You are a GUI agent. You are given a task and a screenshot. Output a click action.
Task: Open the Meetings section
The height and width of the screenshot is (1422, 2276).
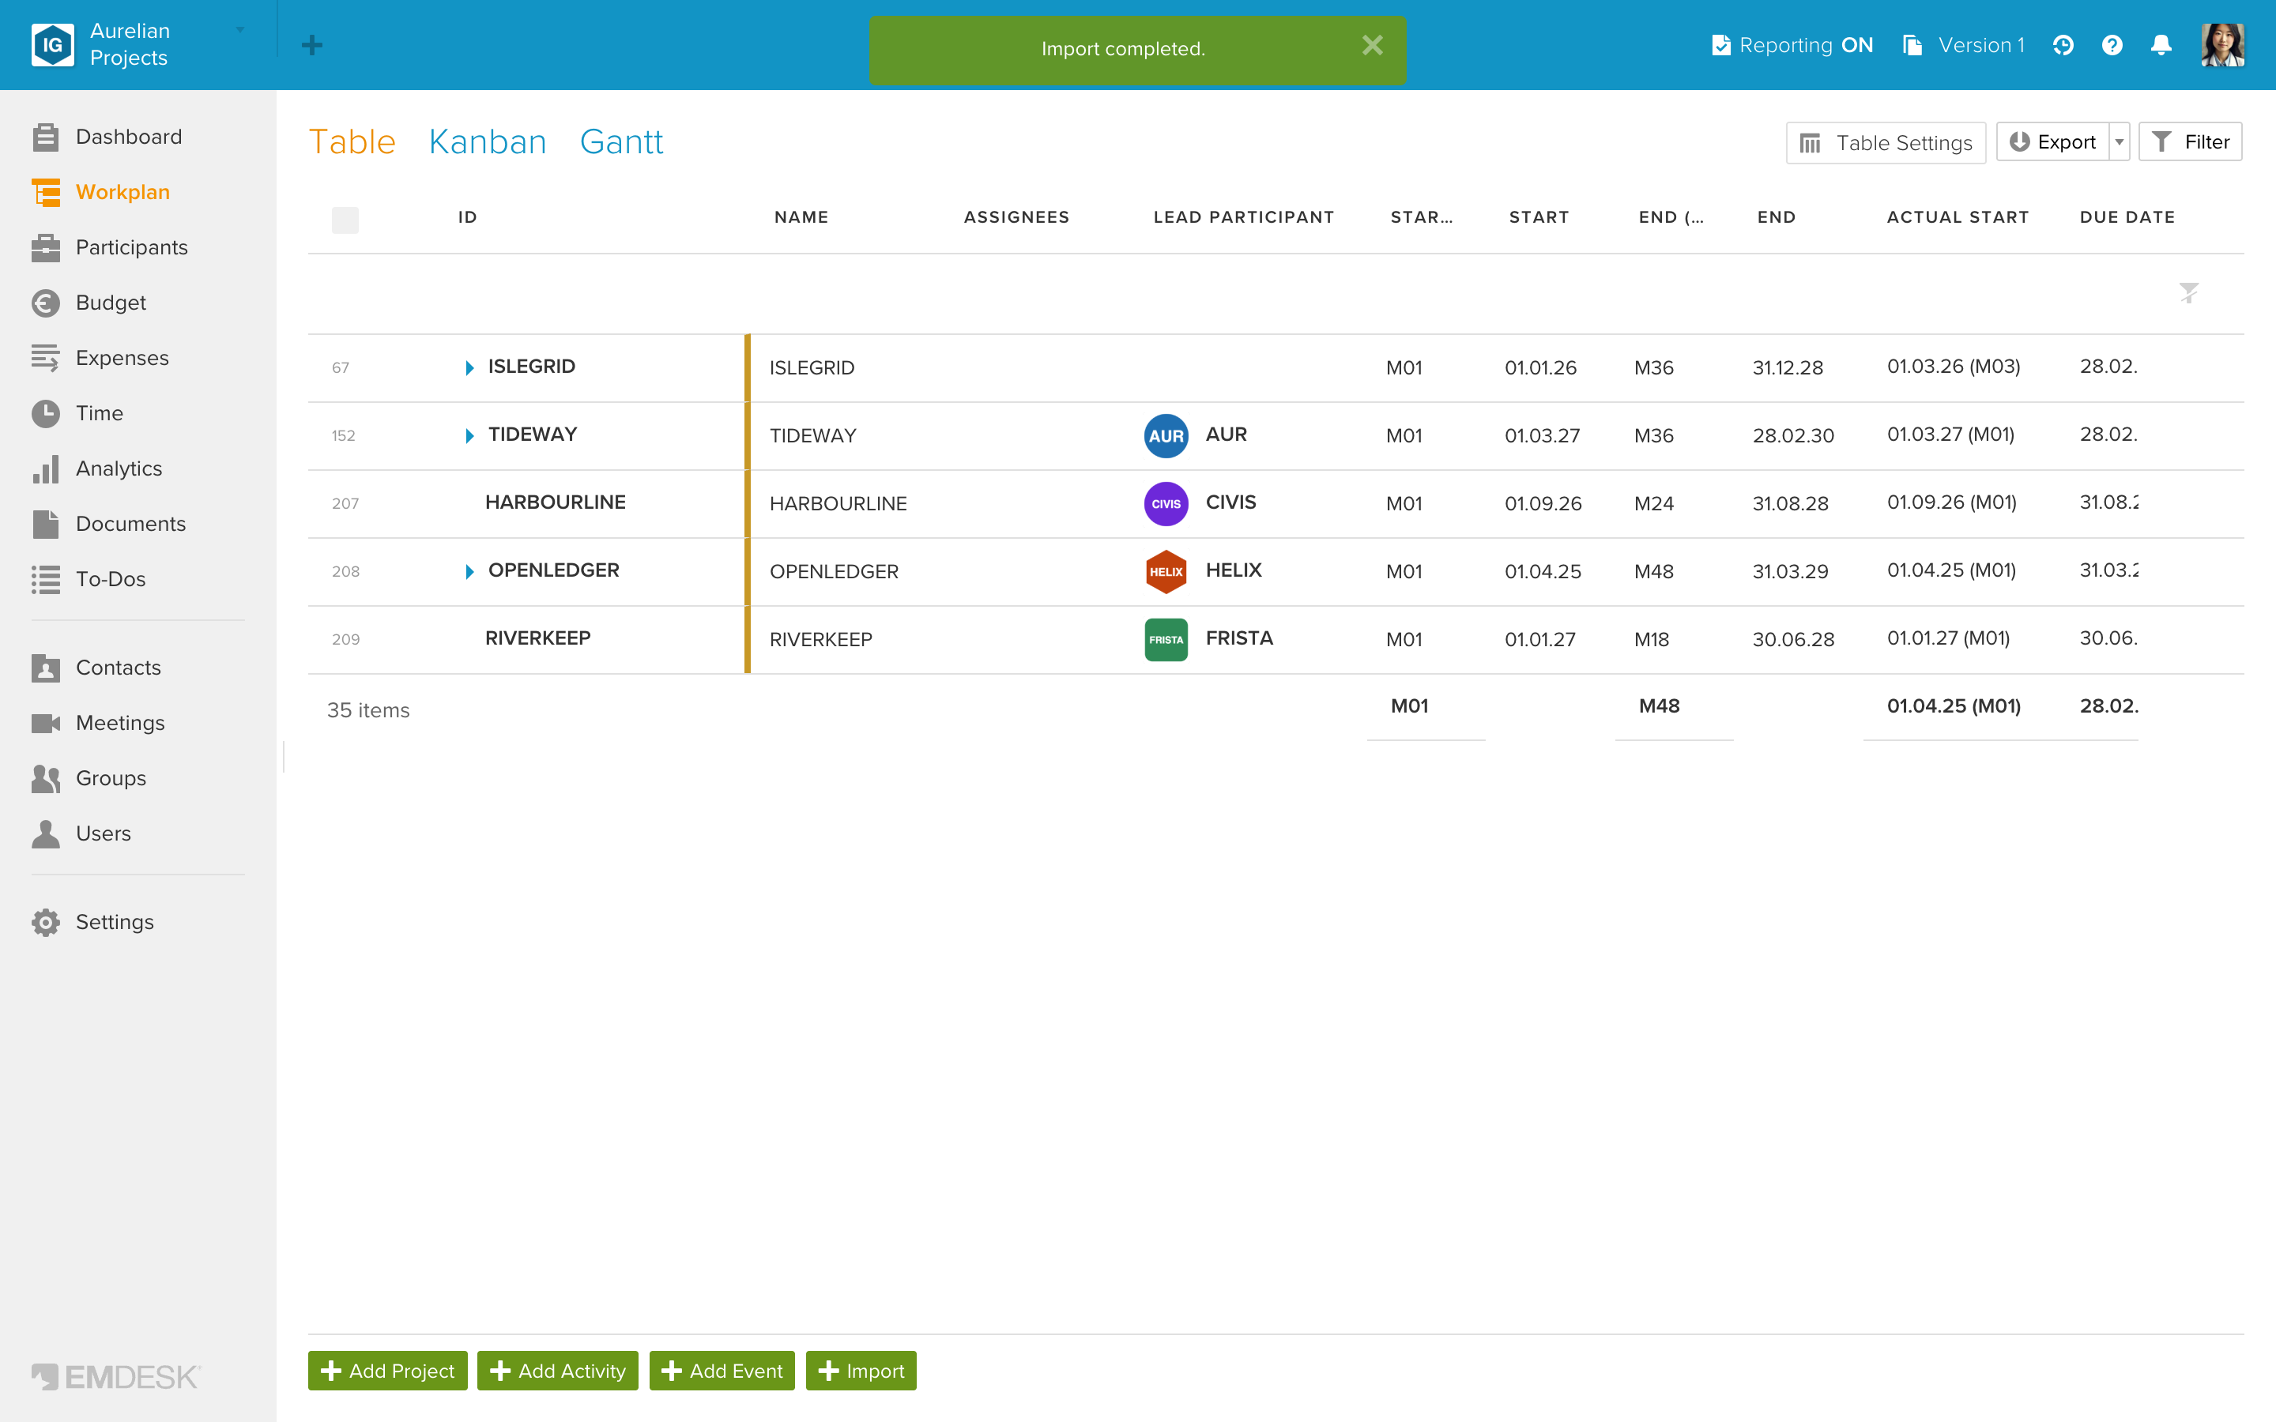coord(98,723)
